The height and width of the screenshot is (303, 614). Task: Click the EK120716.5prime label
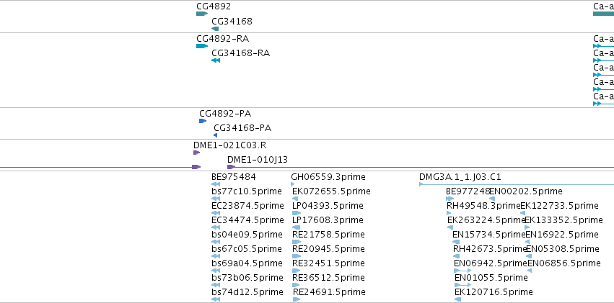click(x=494, y=292)
